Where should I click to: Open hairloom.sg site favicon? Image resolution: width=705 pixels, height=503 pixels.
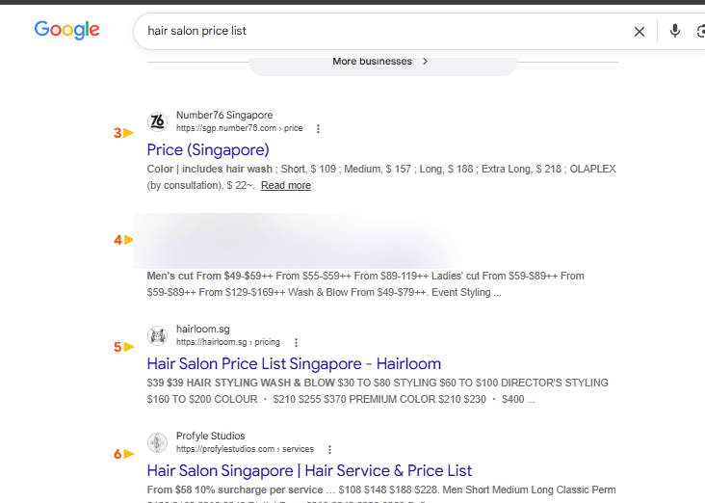pos(157,335)
